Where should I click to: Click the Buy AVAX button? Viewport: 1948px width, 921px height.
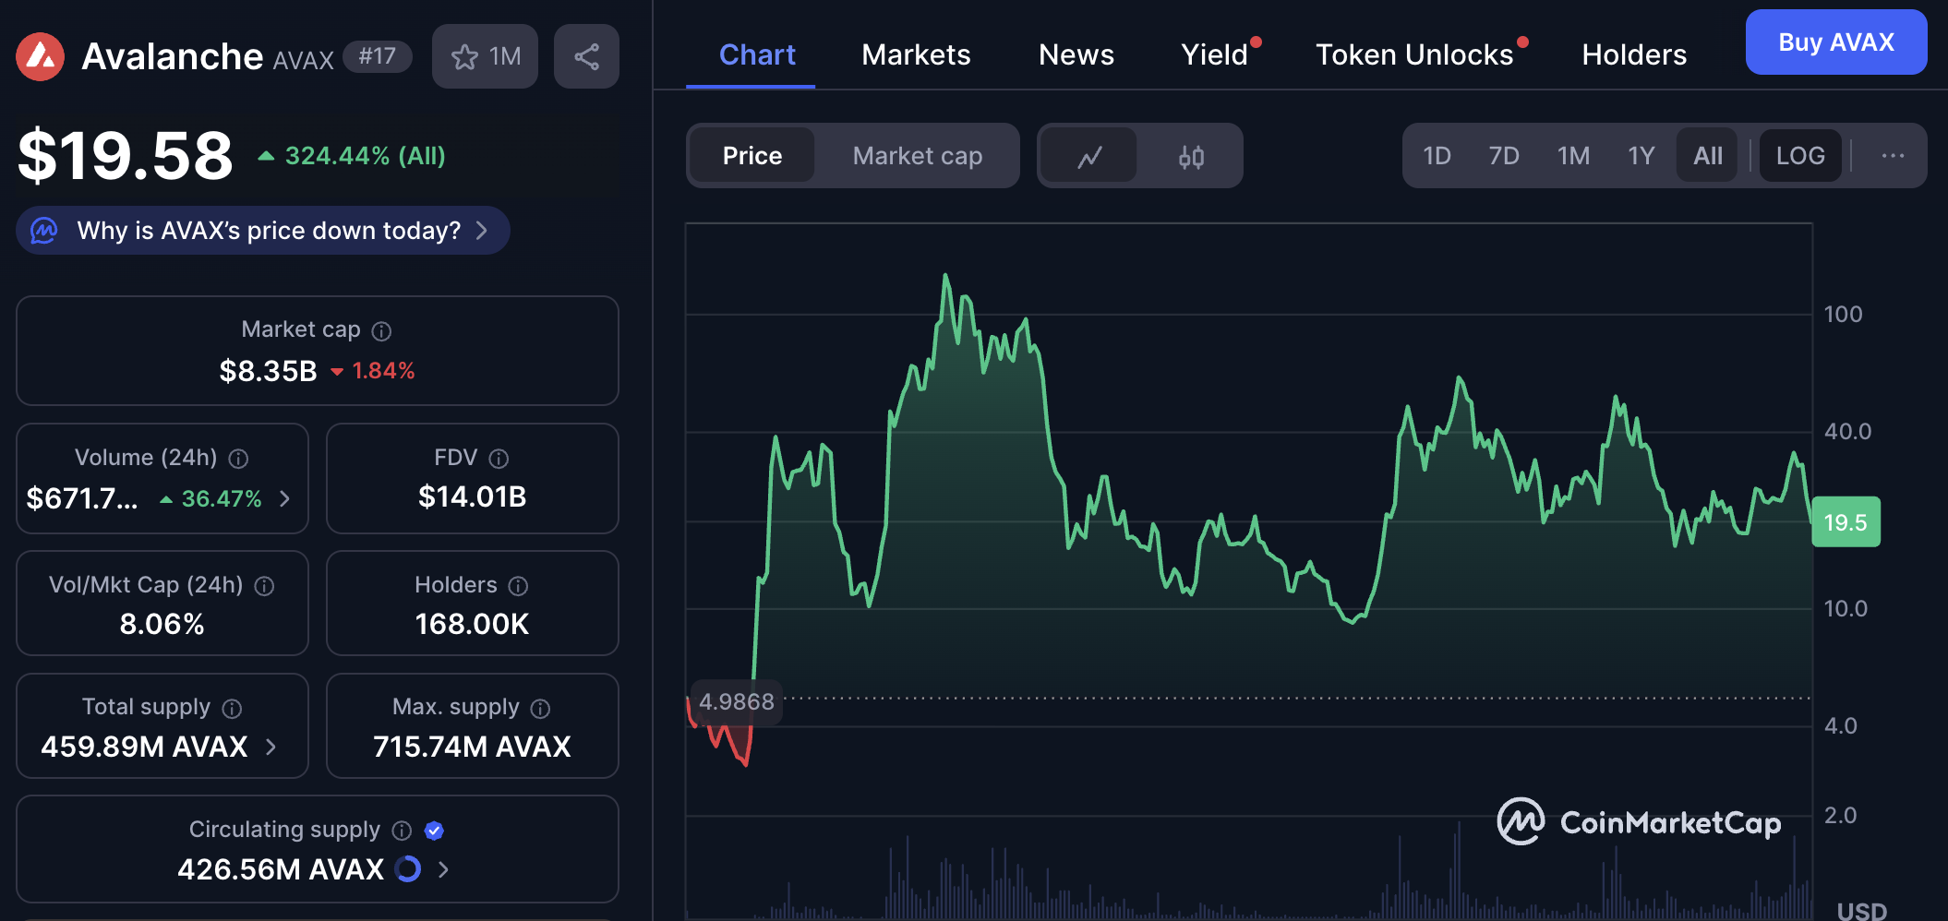1835,42
